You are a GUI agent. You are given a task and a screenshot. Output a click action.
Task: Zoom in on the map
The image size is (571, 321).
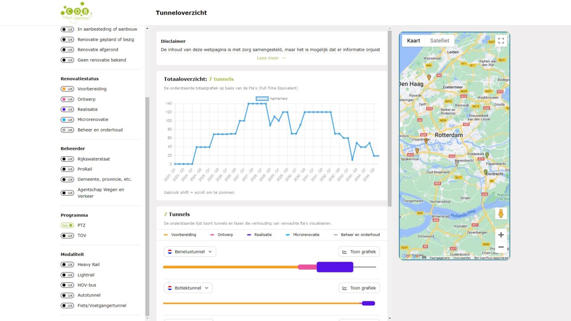501,235
